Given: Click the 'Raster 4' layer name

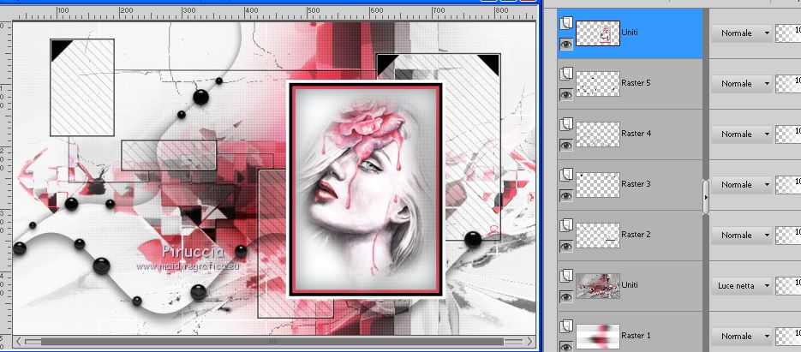Looking at the screenshot, I should (636, 134).
